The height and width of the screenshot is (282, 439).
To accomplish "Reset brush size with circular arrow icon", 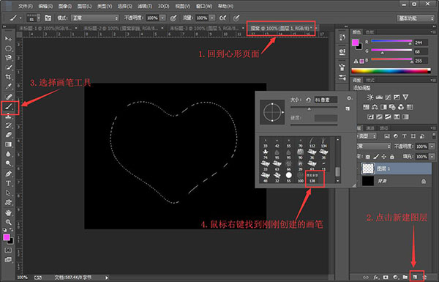I will pyautogui.click(x=308, y=100).
